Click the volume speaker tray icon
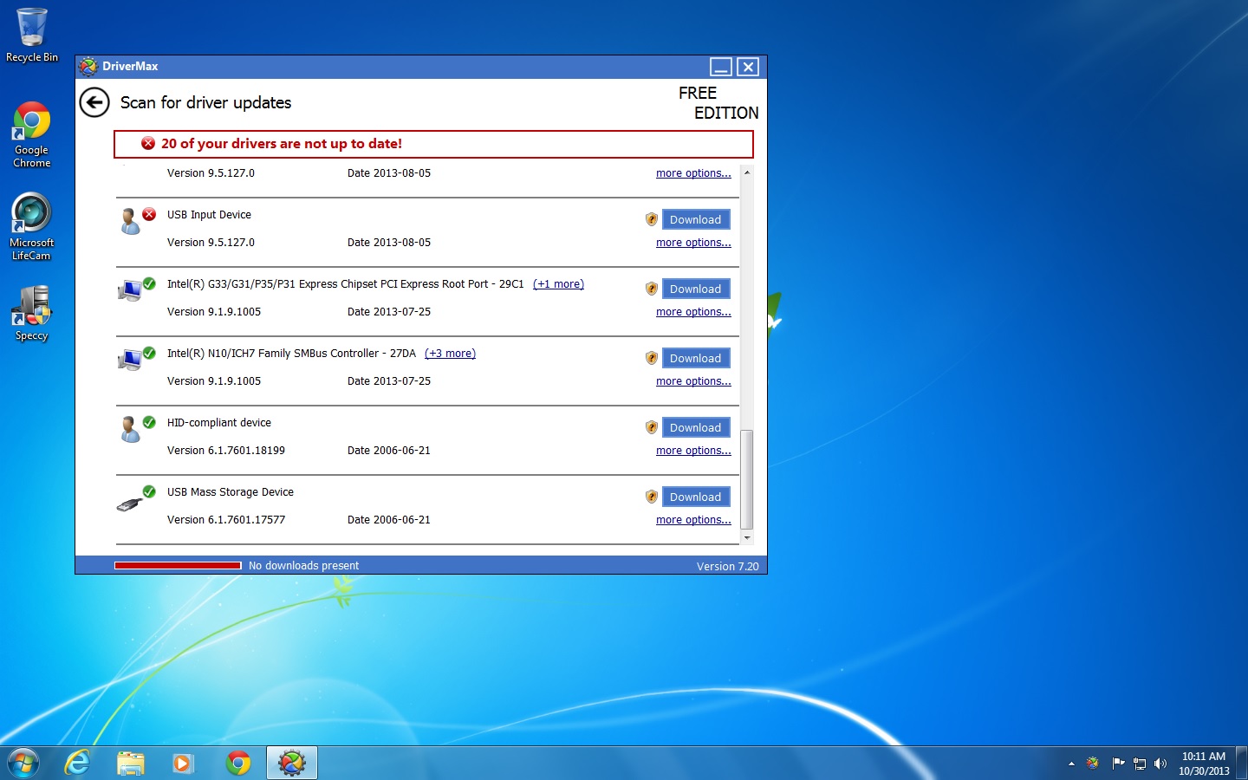 (1160, 764)
